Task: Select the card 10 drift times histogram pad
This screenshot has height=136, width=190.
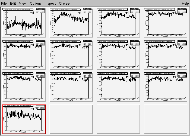Action: (71, 87)
